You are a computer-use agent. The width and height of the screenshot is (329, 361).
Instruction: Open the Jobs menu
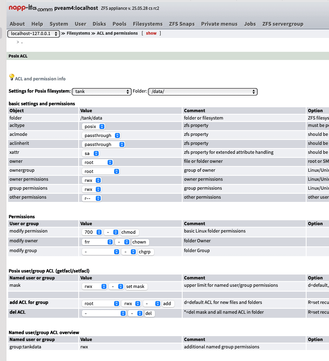[250, 24]
